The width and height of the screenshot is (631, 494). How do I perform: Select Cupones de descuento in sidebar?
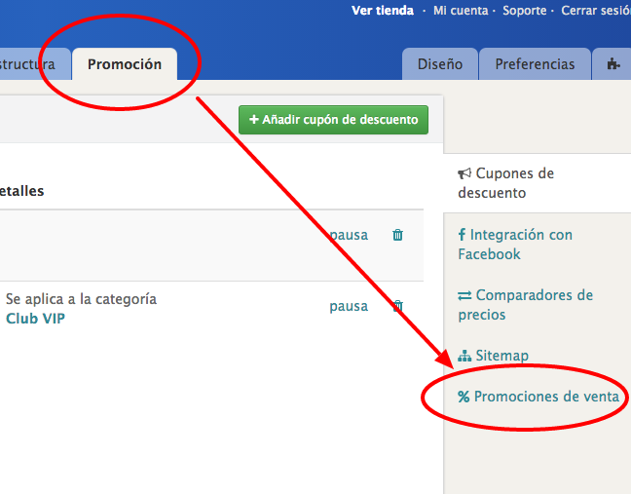pyautogui.click(x=505, y=183)
